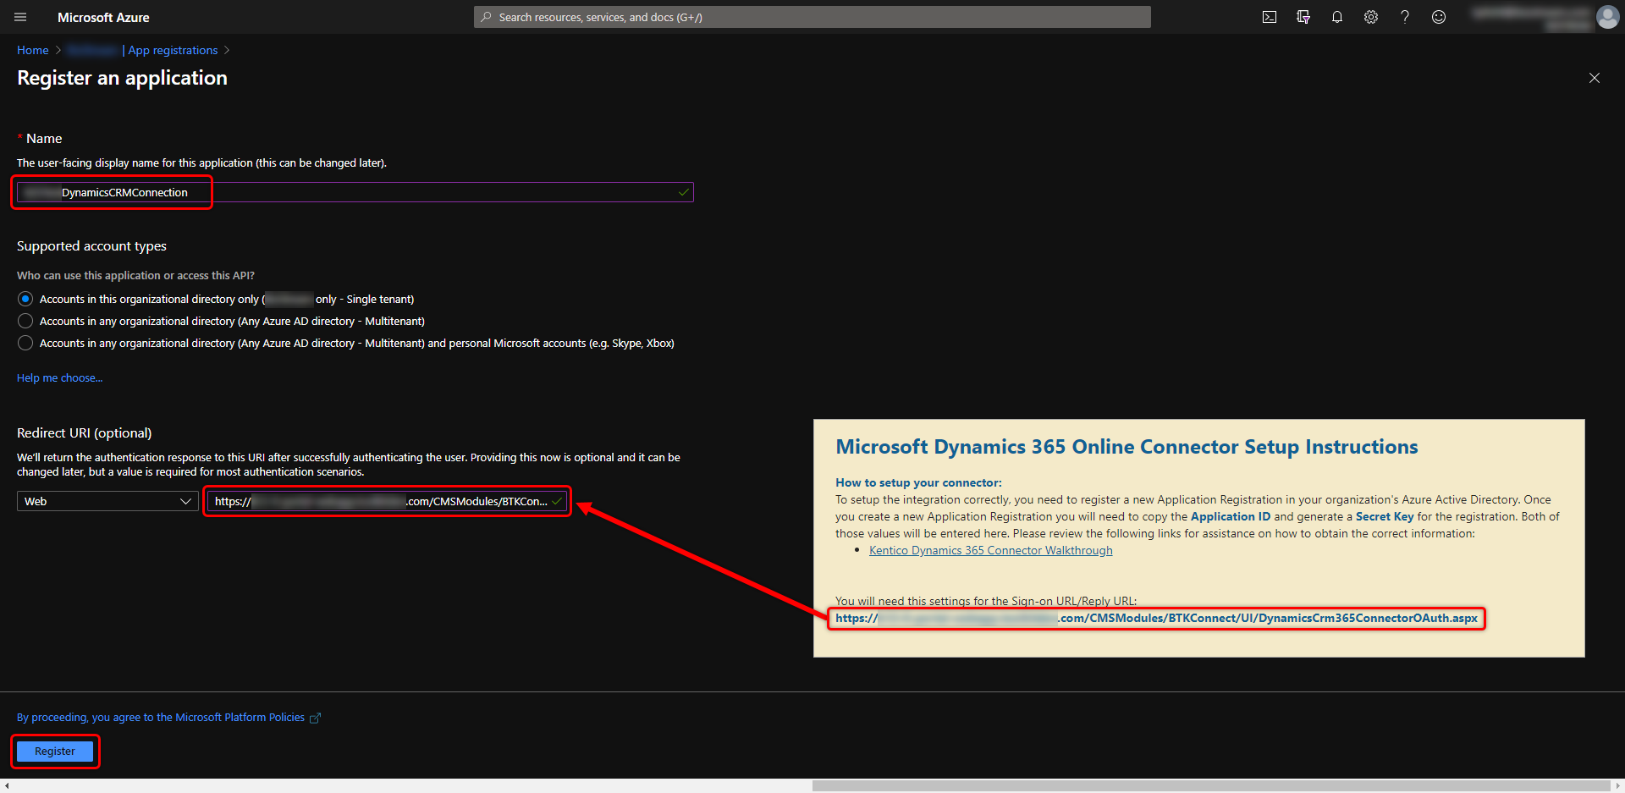This screenshot has width=1625, height=793.
Task: Open Kentico Dynamics 365 Connector Walkthrough link
Action: [x=990, y=550]
